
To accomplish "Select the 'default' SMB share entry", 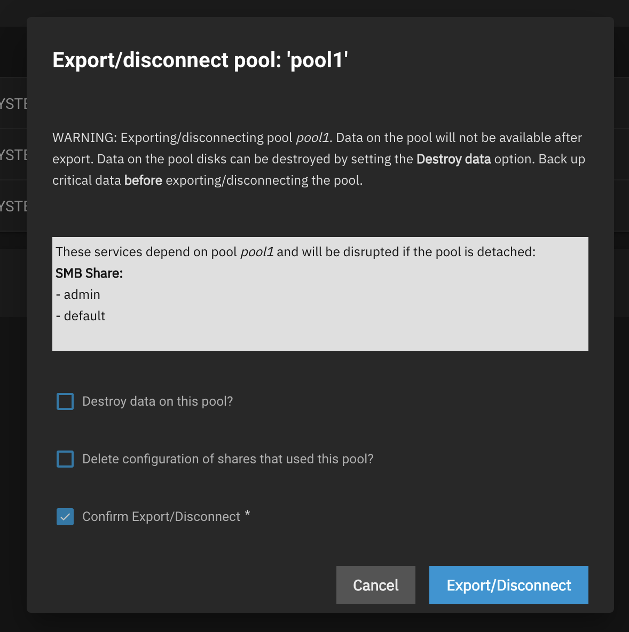I will point(80,316).
